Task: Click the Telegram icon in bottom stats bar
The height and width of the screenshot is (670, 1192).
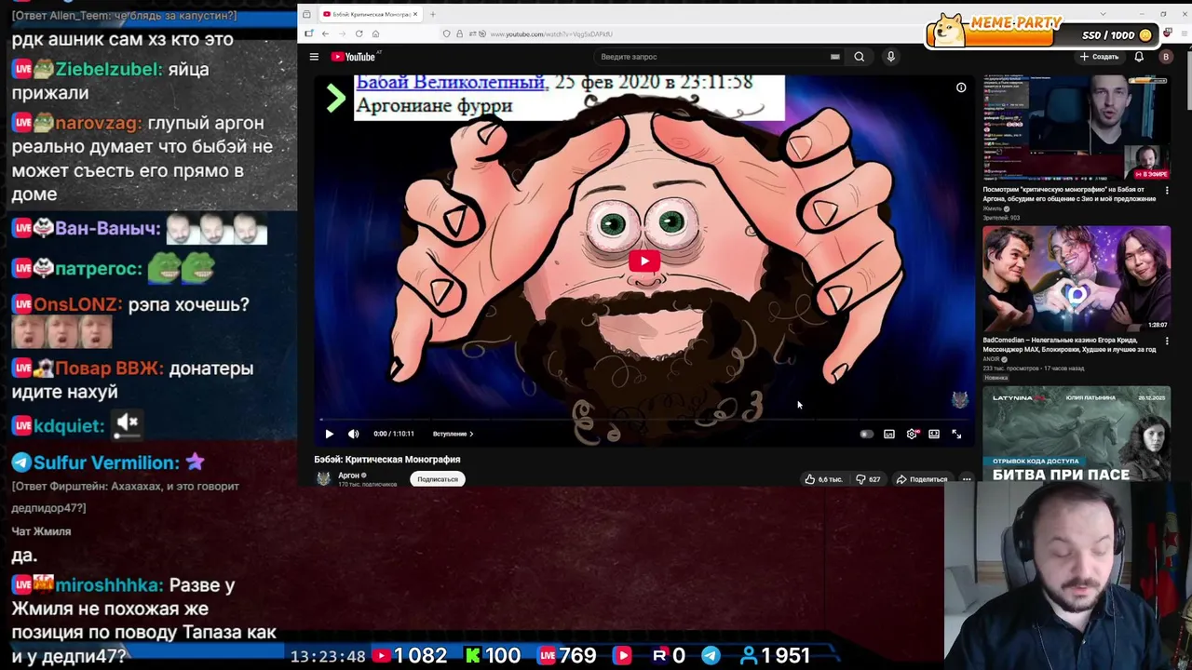Action: pyautogui.click(x=711, y=656)
